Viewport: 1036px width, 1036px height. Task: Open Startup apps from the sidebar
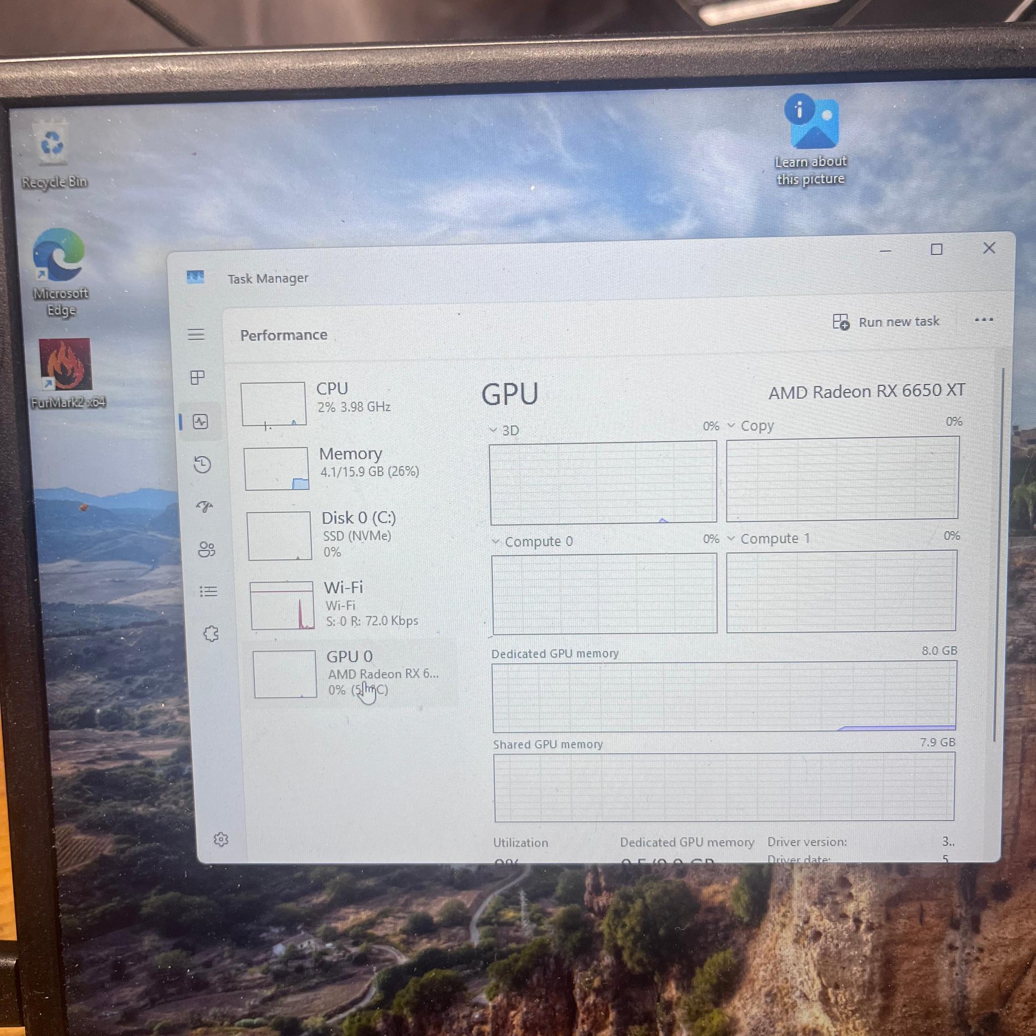tap(204, 507)
